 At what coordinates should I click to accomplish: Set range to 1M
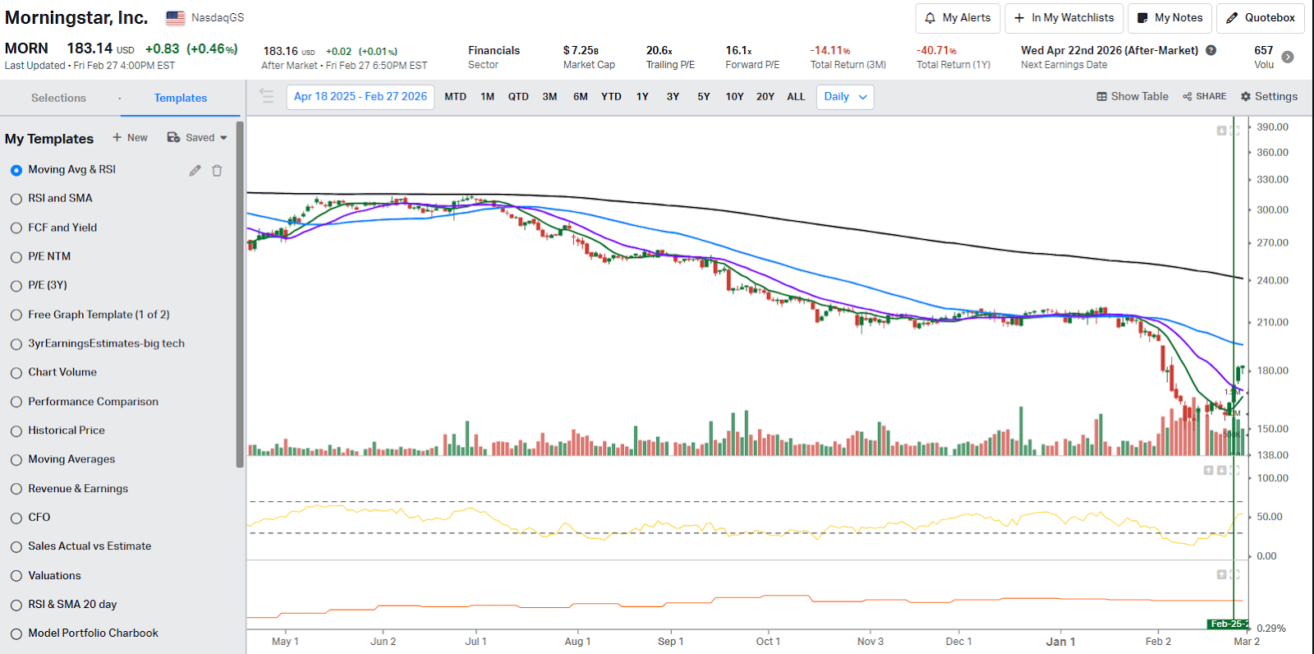point(488,96)
